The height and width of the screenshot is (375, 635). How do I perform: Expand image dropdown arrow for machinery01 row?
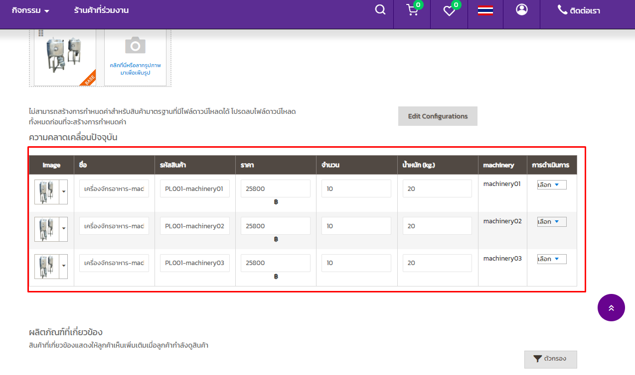pos(63,191)
